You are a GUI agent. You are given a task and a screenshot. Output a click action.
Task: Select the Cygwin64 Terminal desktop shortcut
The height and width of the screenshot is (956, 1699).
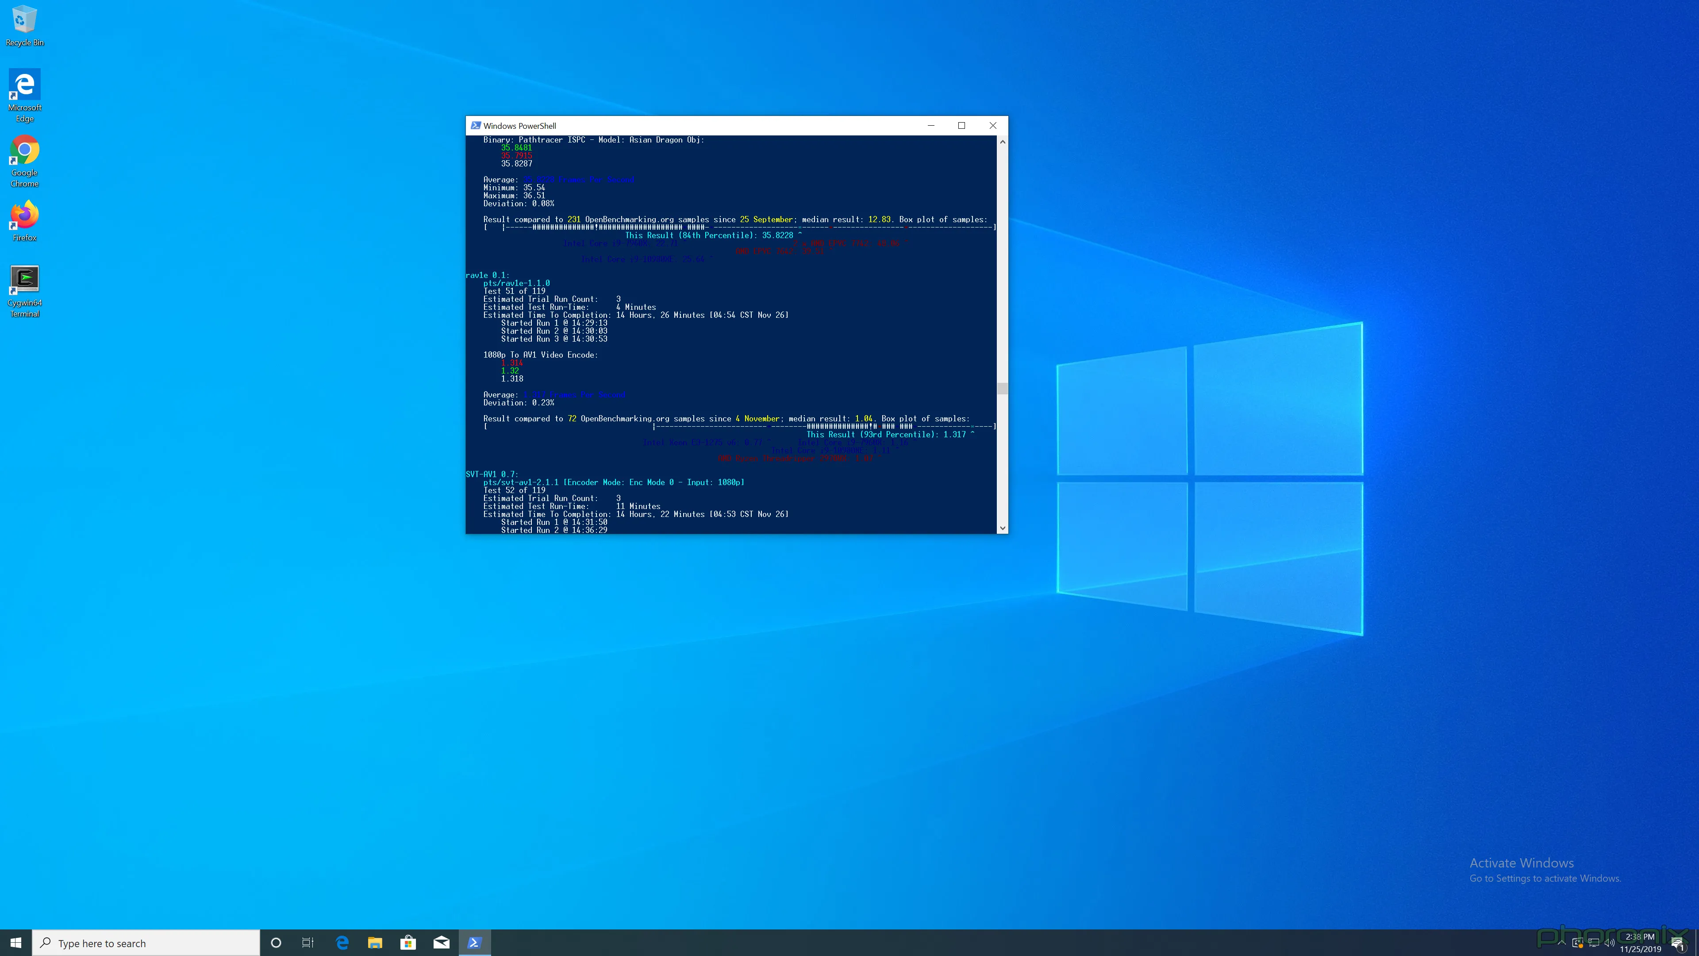click(24, 291)
